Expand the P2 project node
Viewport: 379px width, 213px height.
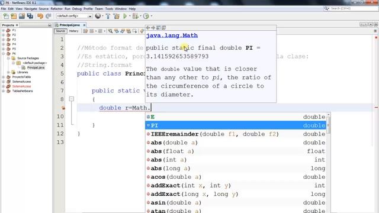tap(4, 35)
